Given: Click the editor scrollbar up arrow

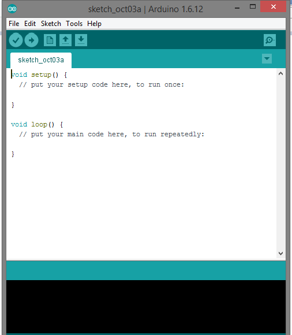Looking at the screenshot, I should tap(280, 74).
